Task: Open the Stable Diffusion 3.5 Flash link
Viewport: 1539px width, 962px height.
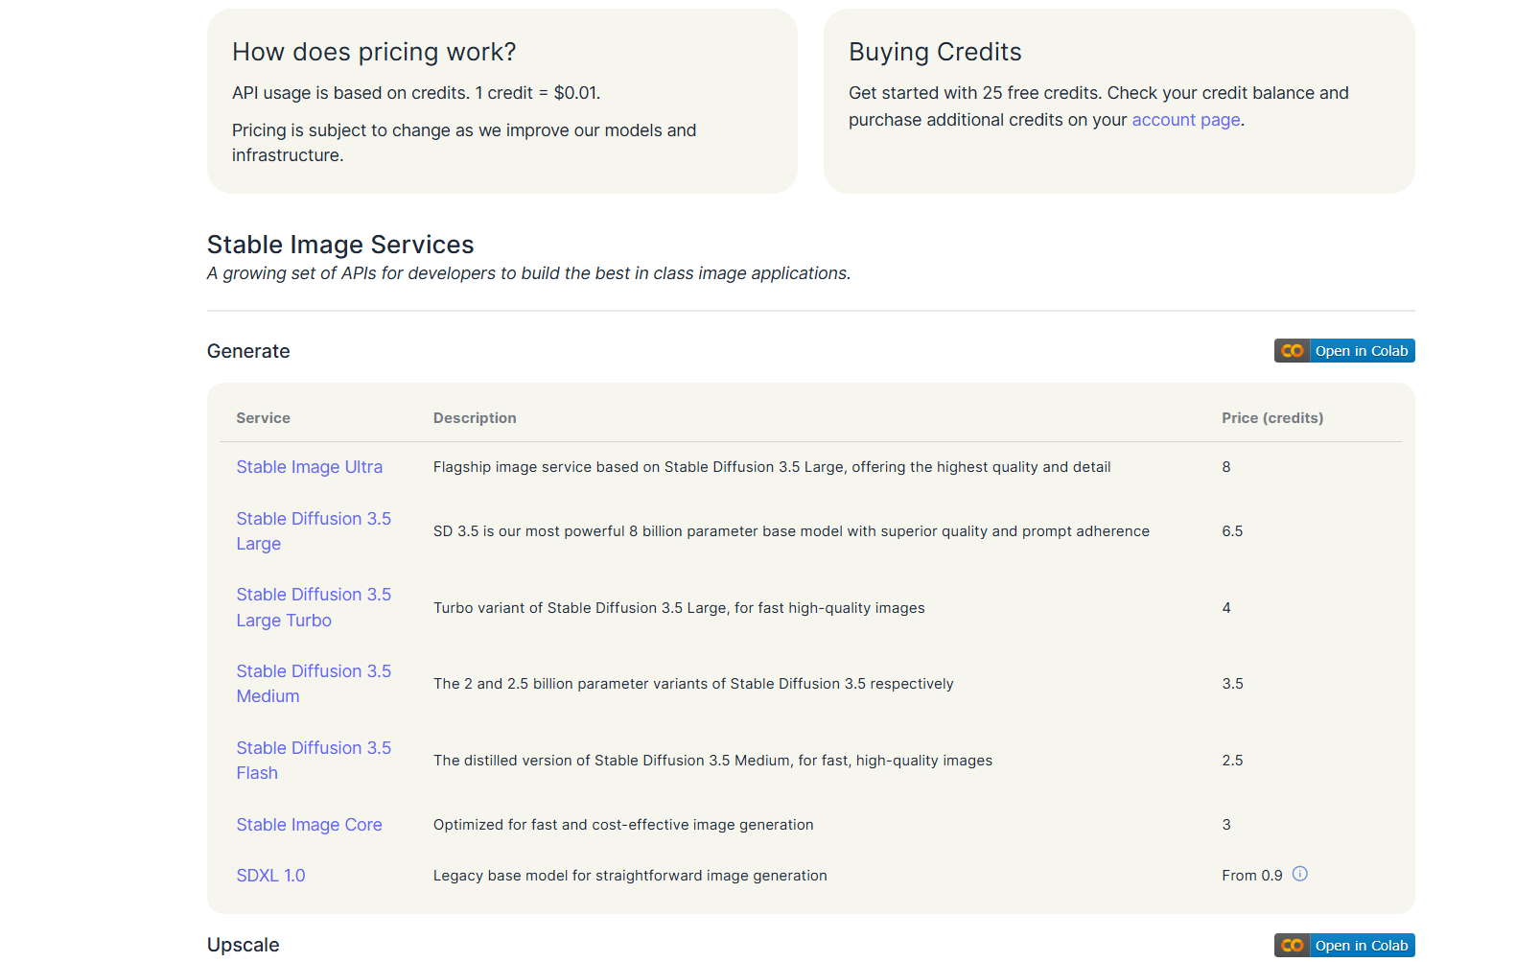Action: pos(314,761)
